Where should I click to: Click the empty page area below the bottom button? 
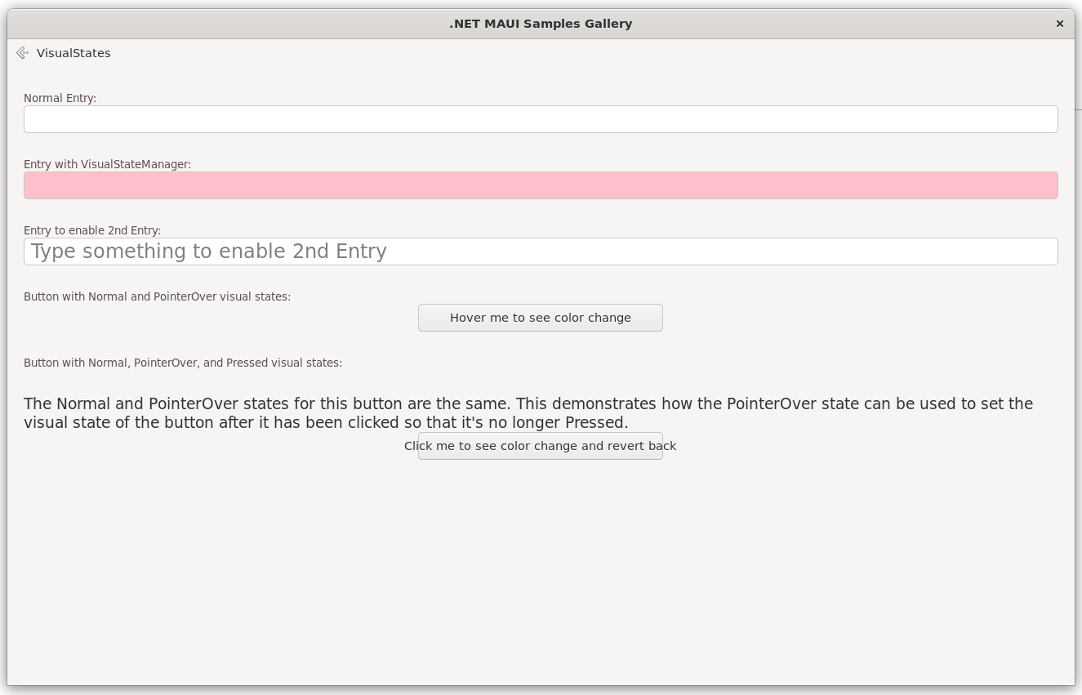coord(539,572)
